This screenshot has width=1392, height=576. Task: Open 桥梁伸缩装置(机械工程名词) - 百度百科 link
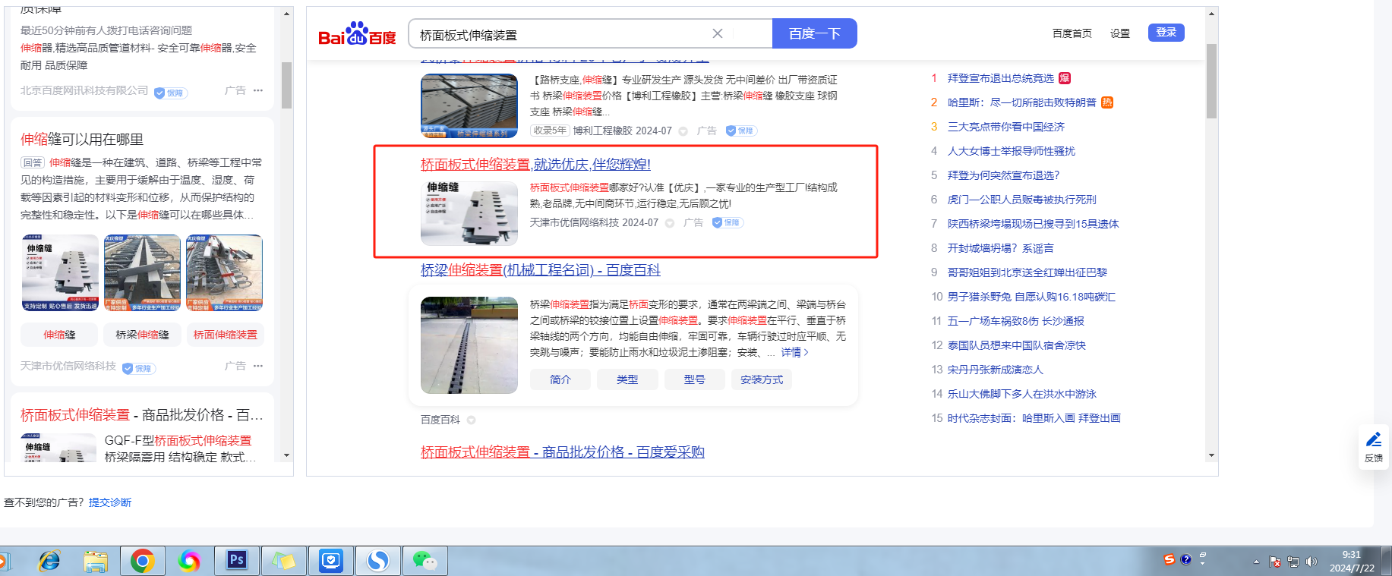point(541,270)
